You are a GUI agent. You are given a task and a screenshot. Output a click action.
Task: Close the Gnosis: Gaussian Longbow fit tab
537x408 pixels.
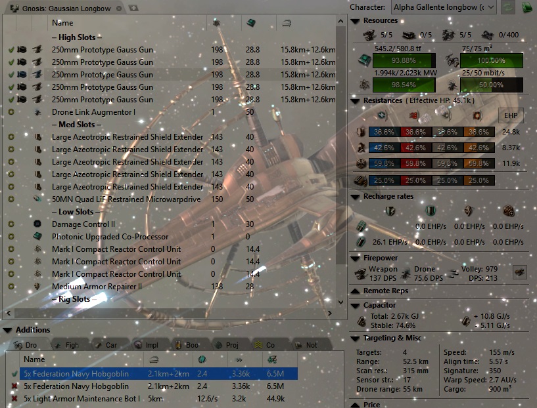coord(119,9)
